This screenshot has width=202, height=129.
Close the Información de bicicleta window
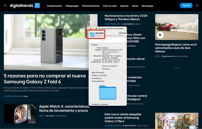(91, 28)
